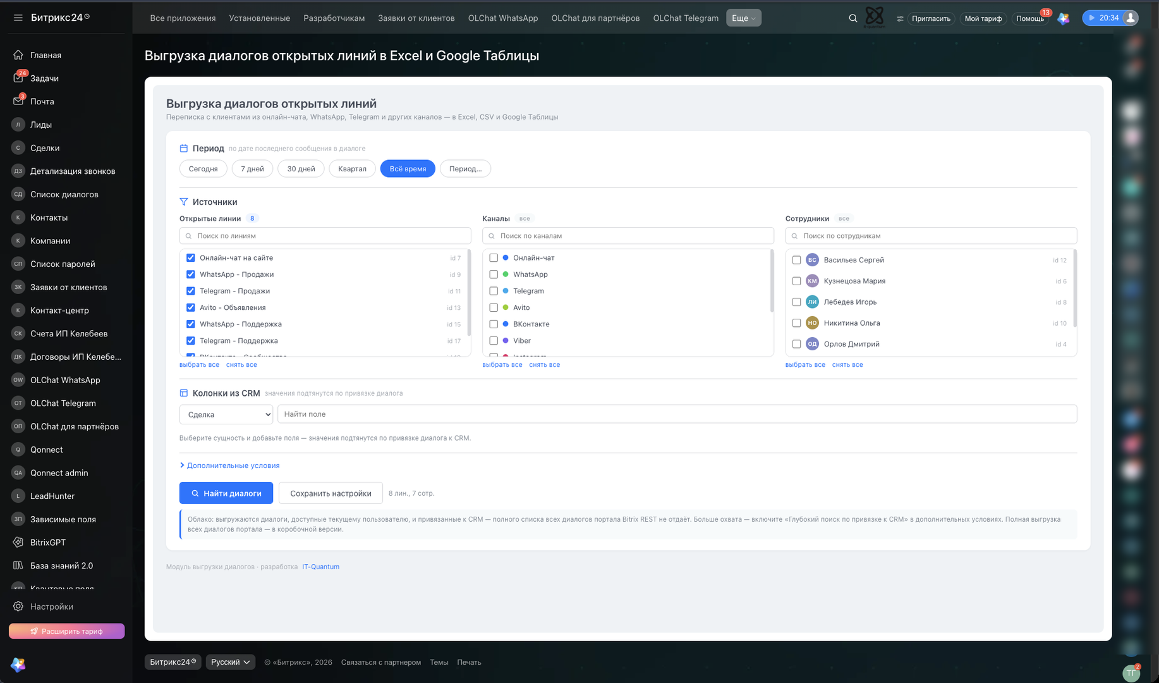Select the Всё время period chip

(408, 169)
